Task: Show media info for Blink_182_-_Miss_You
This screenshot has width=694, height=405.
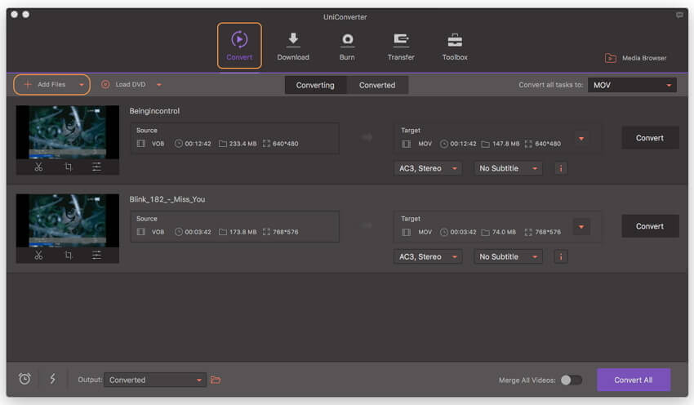Action: [561, 256]
